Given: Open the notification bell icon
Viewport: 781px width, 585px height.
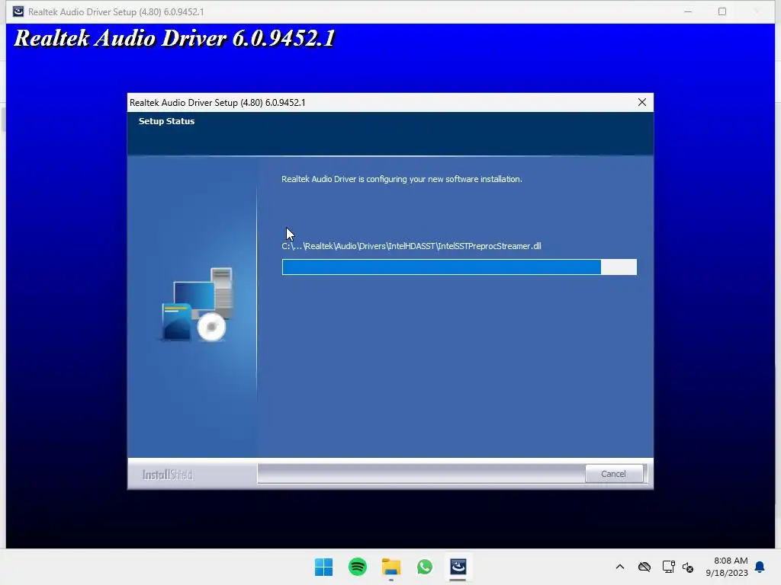Looking at the screenshot, I should [760, 567].
